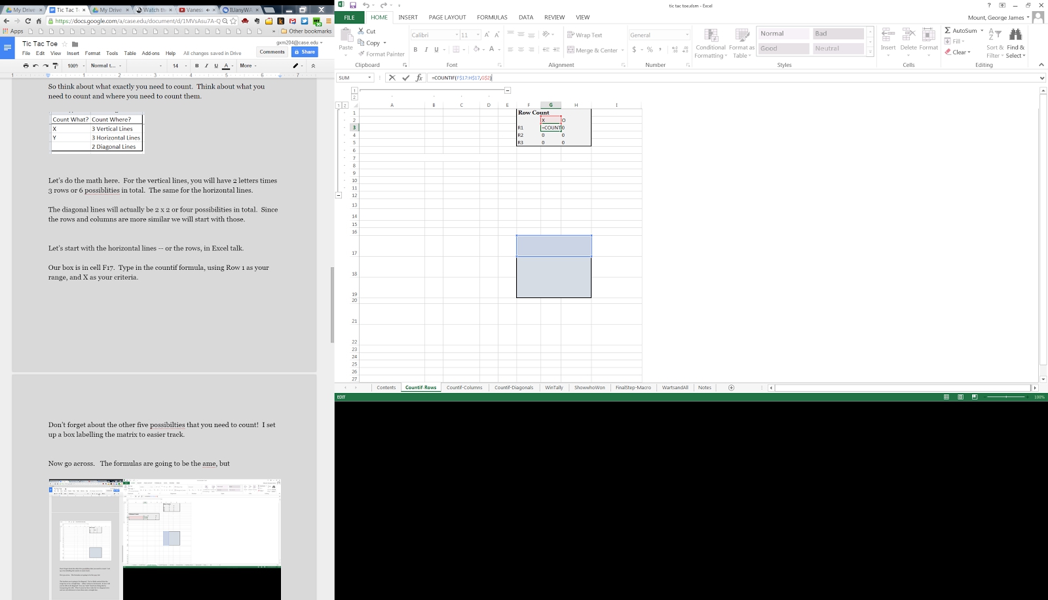The image size is (1048, 600).
Task: Toggle Wrap Text in Alignment group
Action: (584, 35)
